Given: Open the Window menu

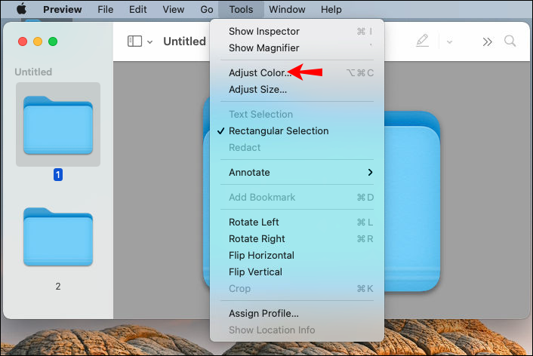Looking at the screenshot, I should click(287, 10).
